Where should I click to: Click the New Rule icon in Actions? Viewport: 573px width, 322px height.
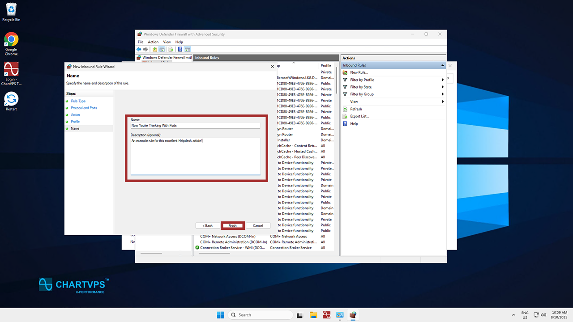point(345,72)
